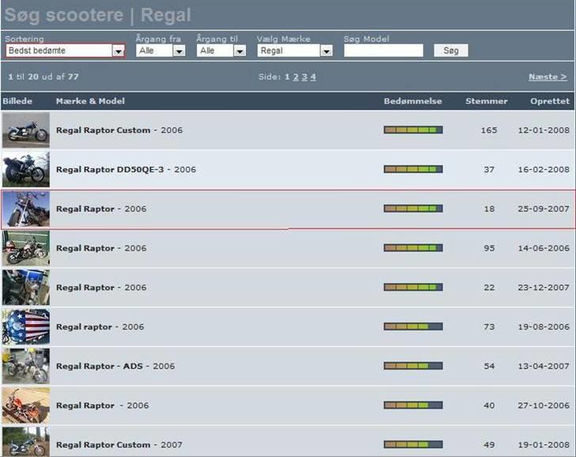576x457 pixels.
Task: Open thumbnail of Regal Raptor Custom 2006
Action: tap(25, 130)
